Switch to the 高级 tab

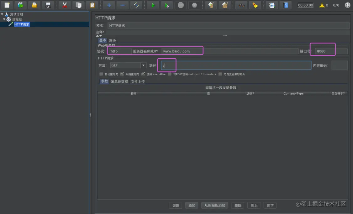click(112, 40)
